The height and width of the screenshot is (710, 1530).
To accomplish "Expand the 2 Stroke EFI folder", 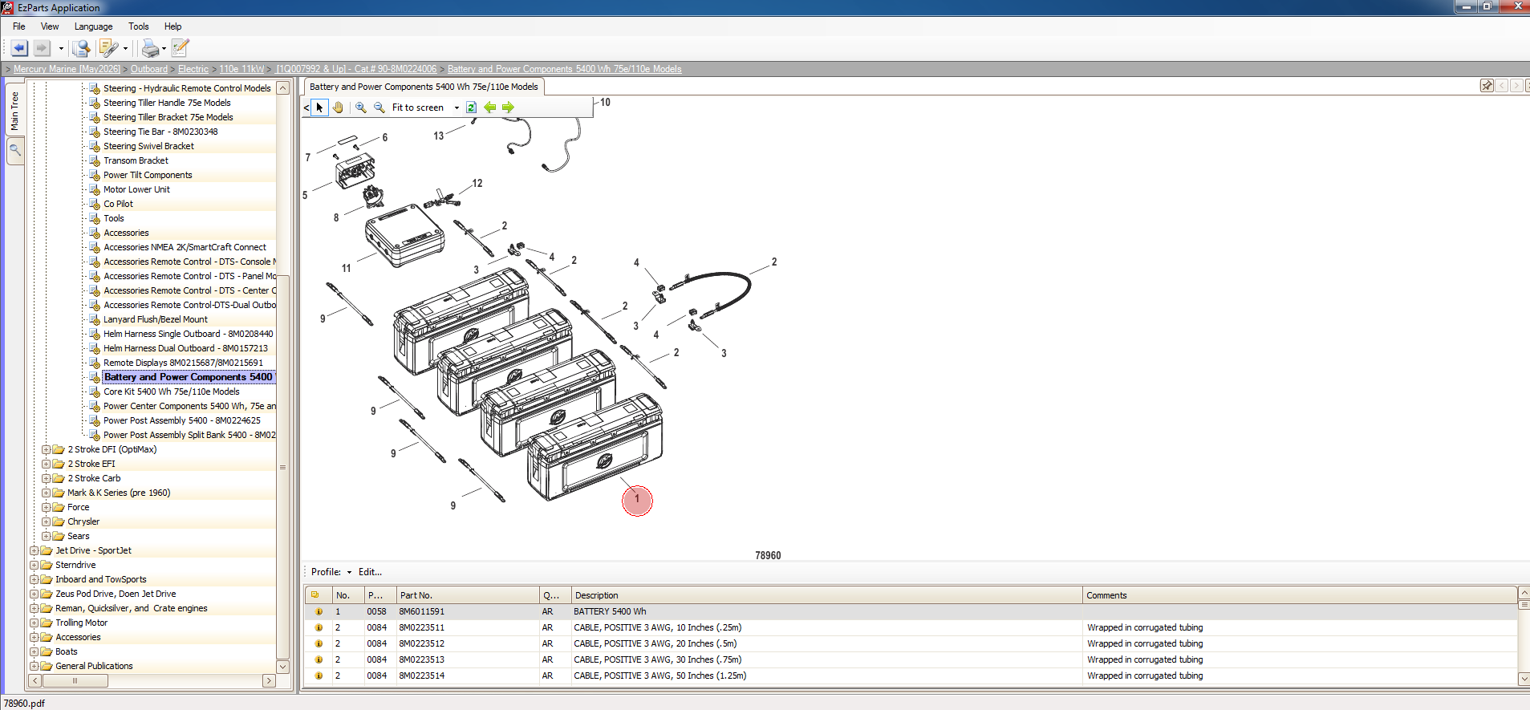I will click(x=46, y=464).
